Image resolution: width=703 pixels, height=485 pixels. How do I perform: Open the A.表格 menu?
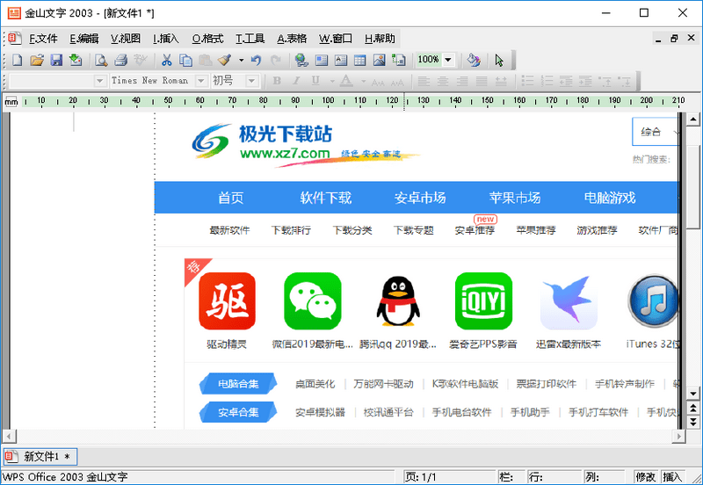(292, 39)
